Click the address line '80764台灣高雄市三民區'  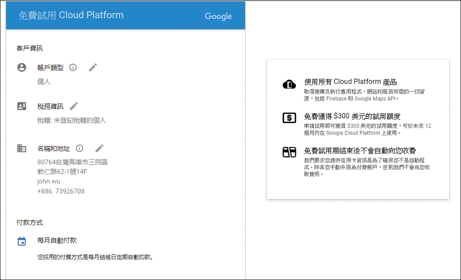tap(73, 162)
